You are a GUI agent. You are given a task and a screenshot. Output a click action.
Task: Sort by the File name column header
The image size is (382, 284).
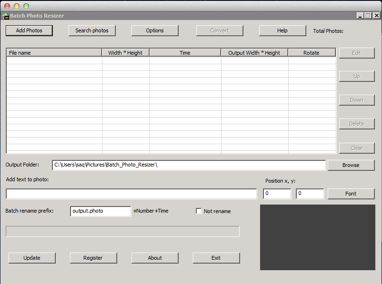pyautogui.click(x=54, y=53)
